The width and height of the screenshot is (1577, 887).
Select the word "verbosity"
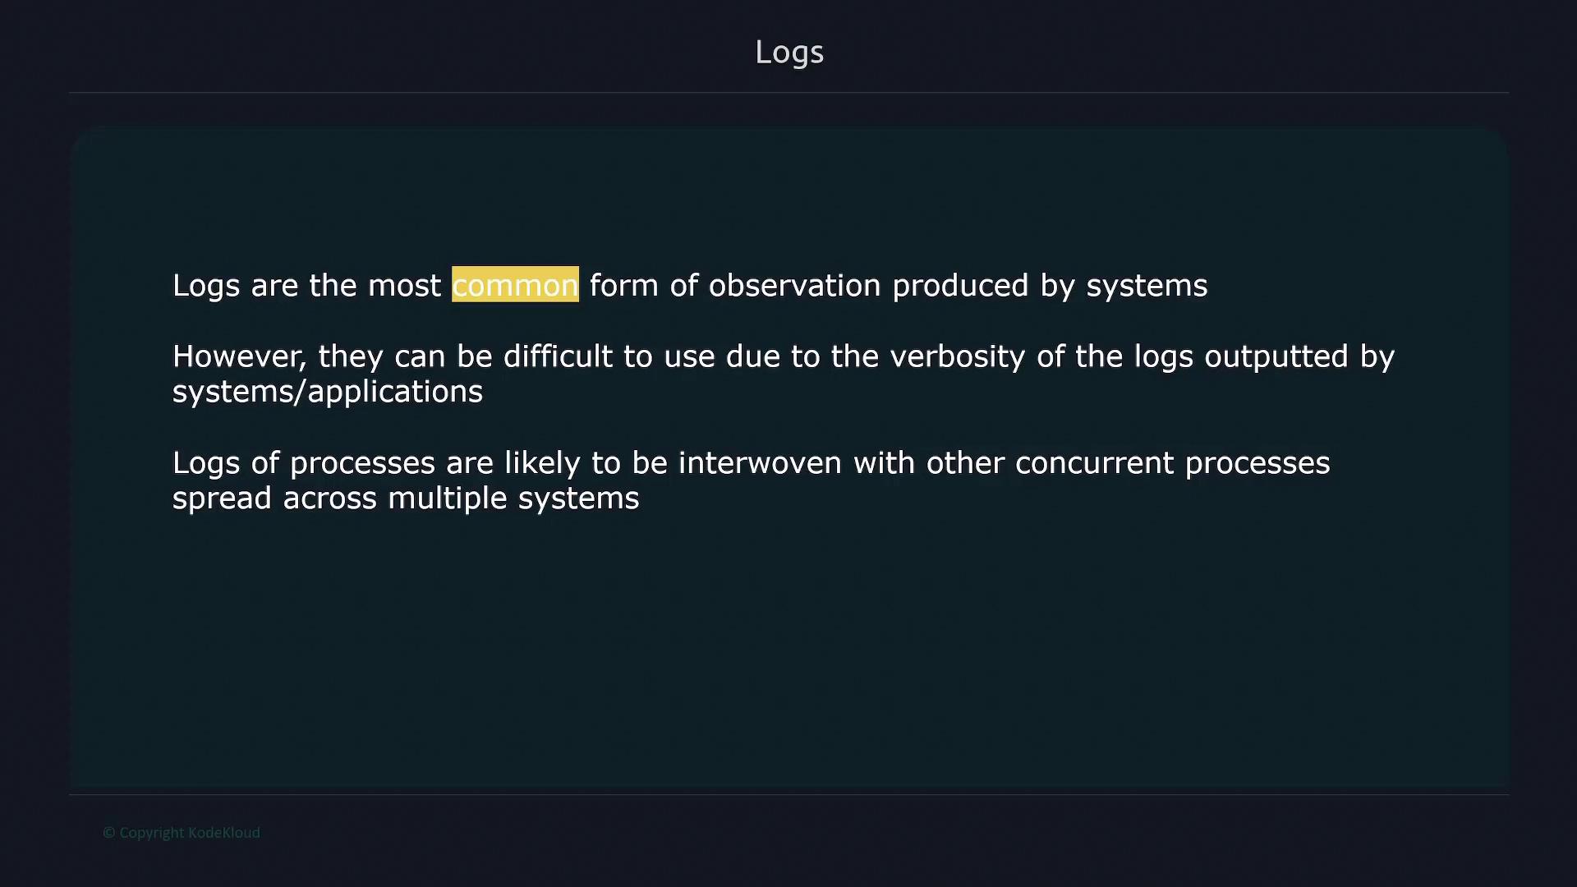957,356
